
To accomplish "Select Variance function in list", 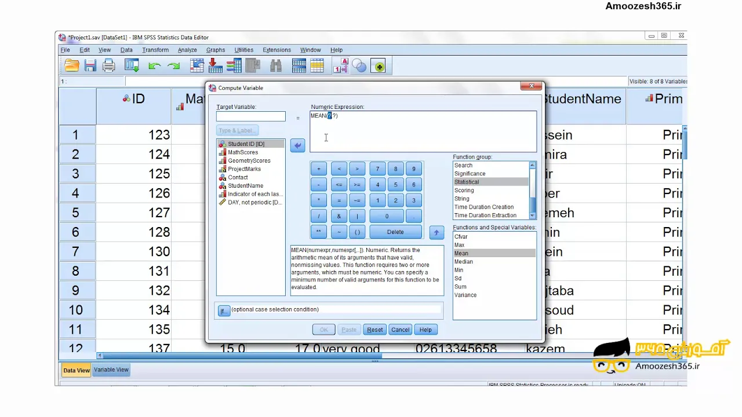I will [494, 295].
